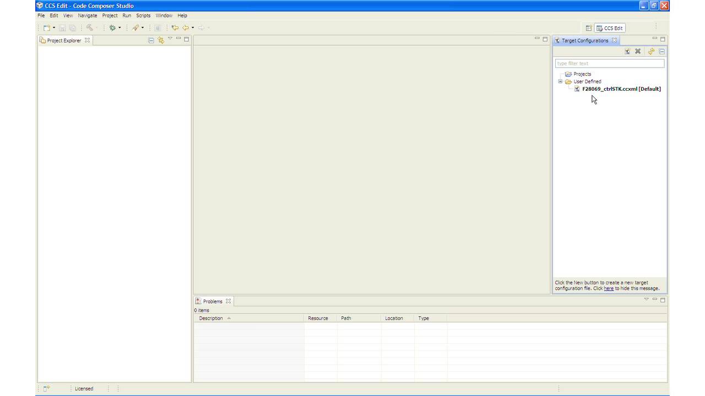Collapse all in Project Explorer

tap(151, 40)
